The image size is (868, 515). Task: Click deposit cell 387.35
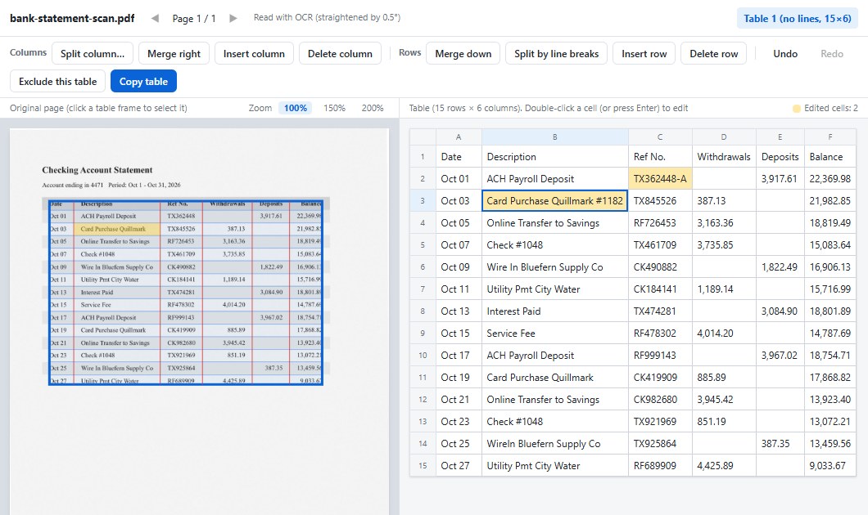780,444
